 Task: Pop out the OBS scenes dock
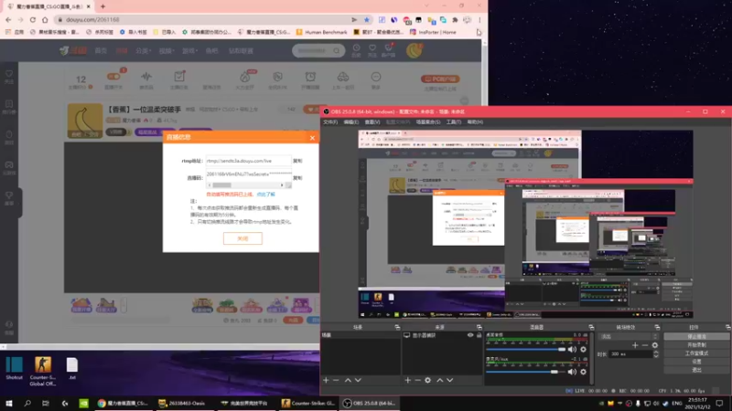[x=397, y=328]
